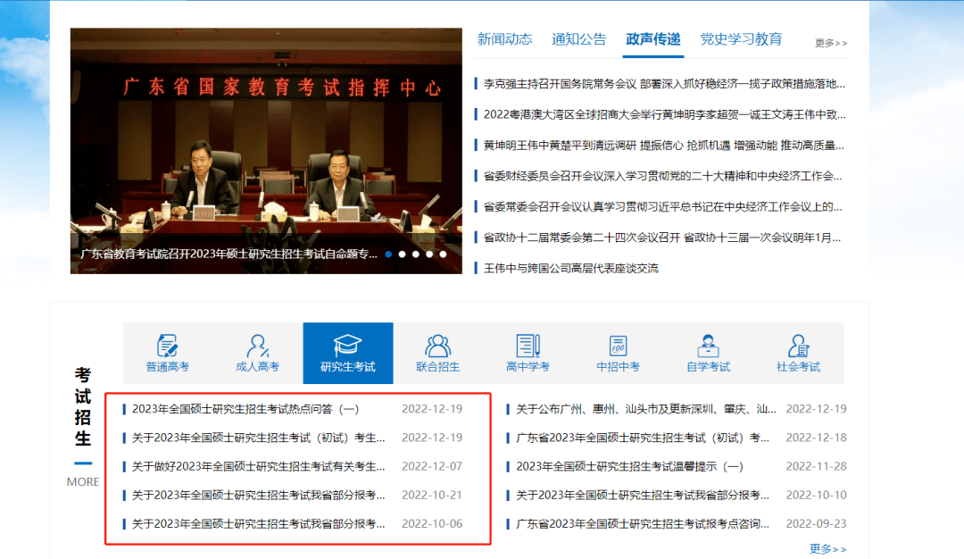Image resolution: width=964 pixels, height=559 pixels.
Task: Switch to the 新闻动态 tab
Action: 504,39
